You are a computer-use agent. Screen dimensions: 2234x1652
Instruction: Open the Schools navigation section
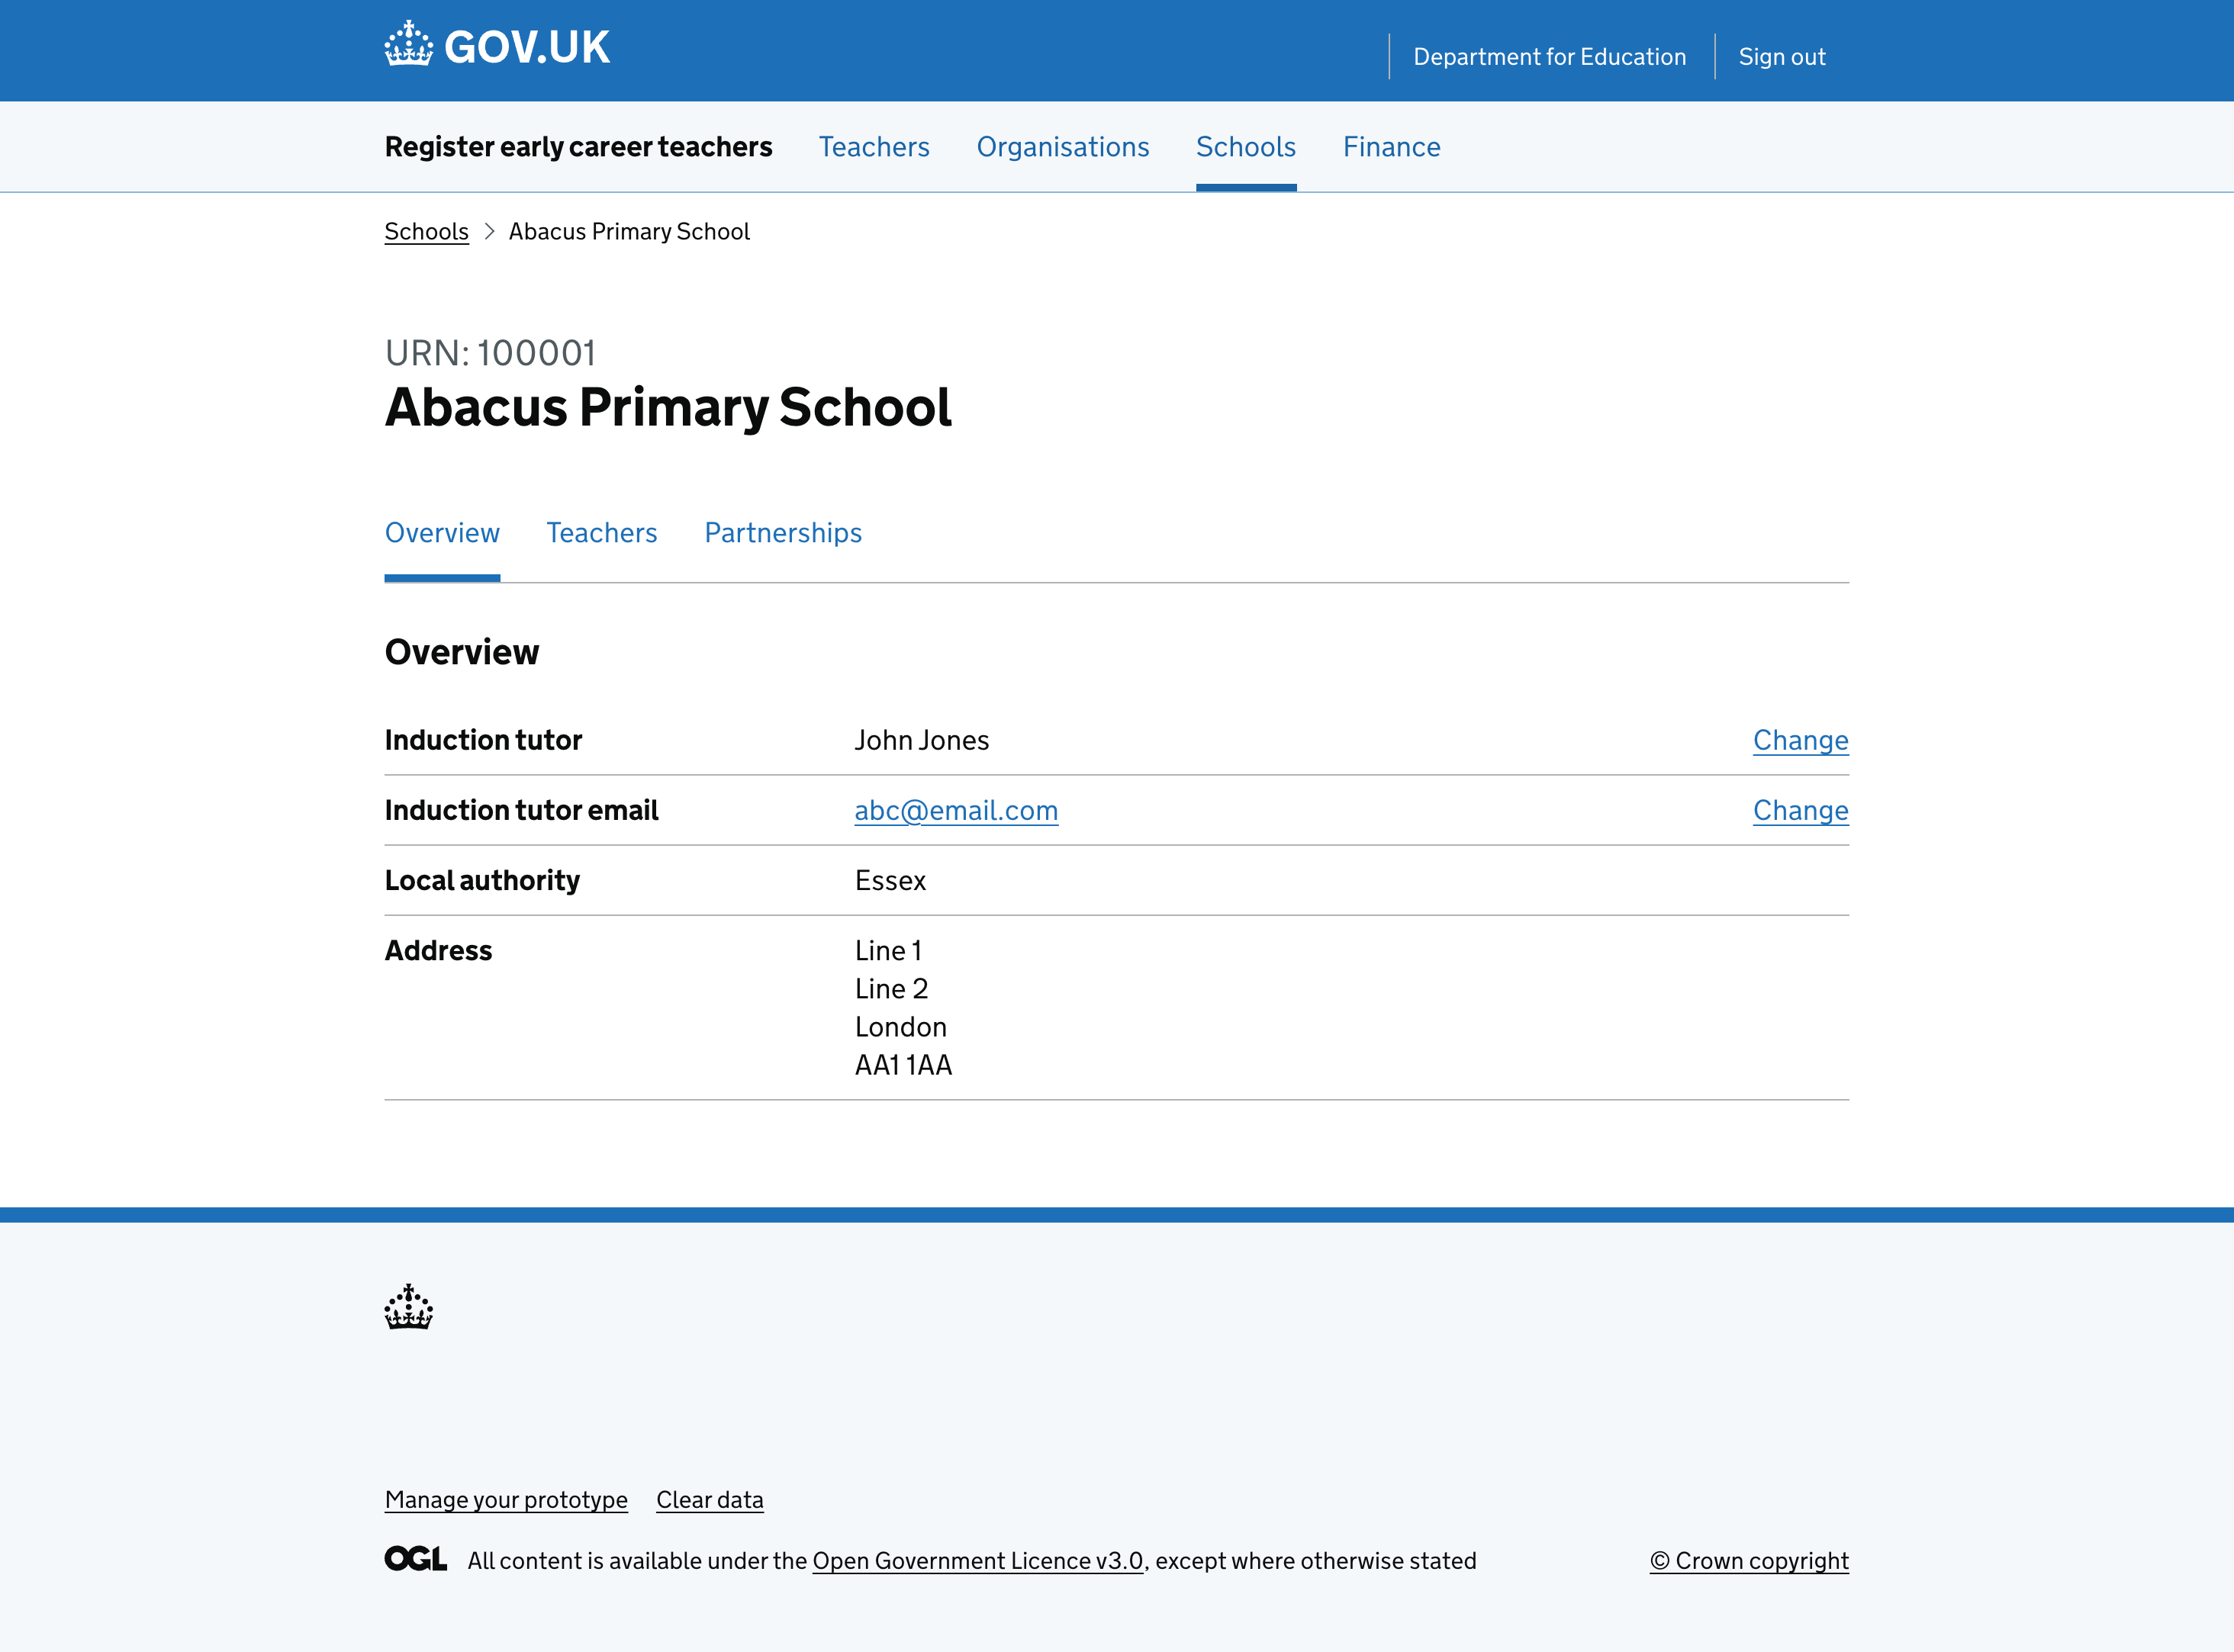click(x=1245, y=146)
